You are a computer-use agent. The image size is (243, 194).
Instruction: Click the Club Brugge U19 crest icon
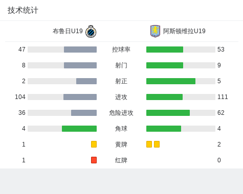(91, 31)
